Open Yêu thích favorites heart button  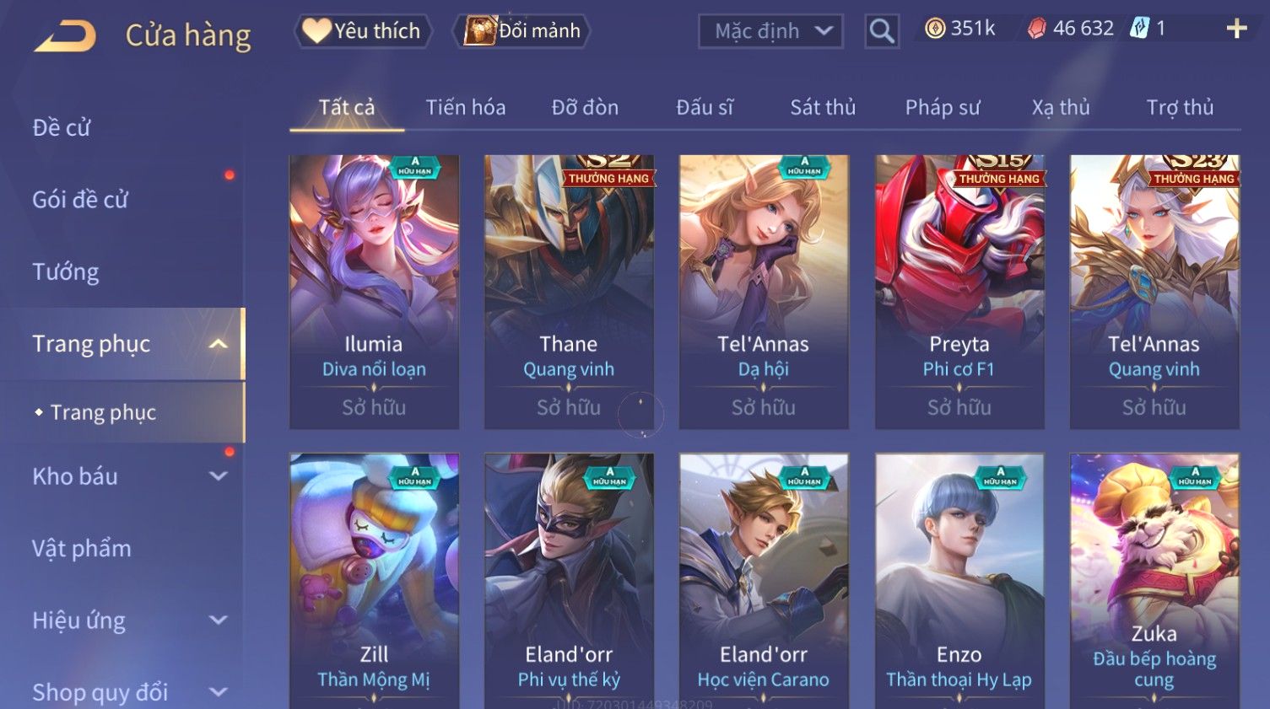(363, 31)
